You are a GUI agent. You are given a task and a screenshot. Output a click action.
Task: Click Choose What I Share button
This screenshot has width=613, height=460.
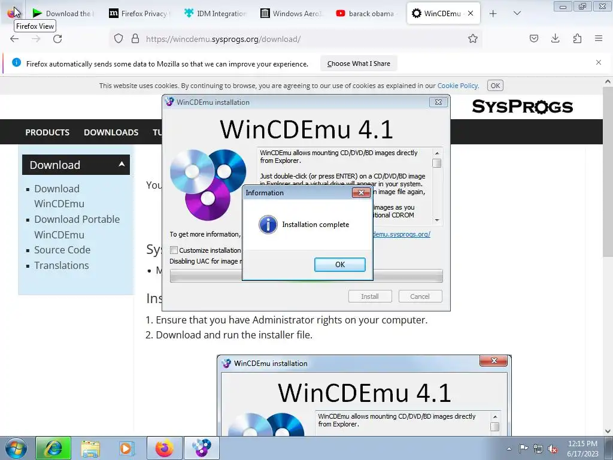pos(359,63)
